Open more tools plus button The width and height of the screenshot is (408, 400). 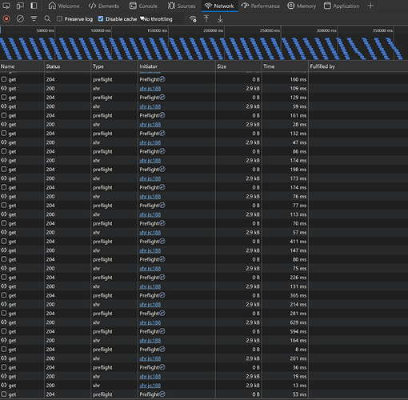(x=370, y=6)
